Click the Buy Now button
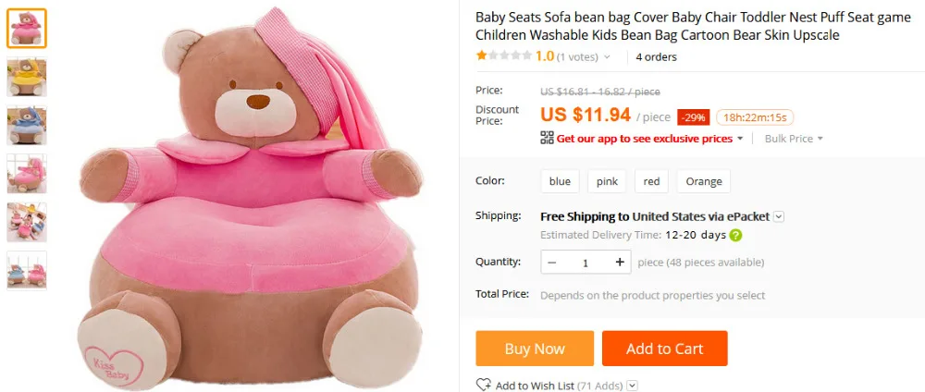The height and width of the screenshot is (392, 925). (535, 349)
